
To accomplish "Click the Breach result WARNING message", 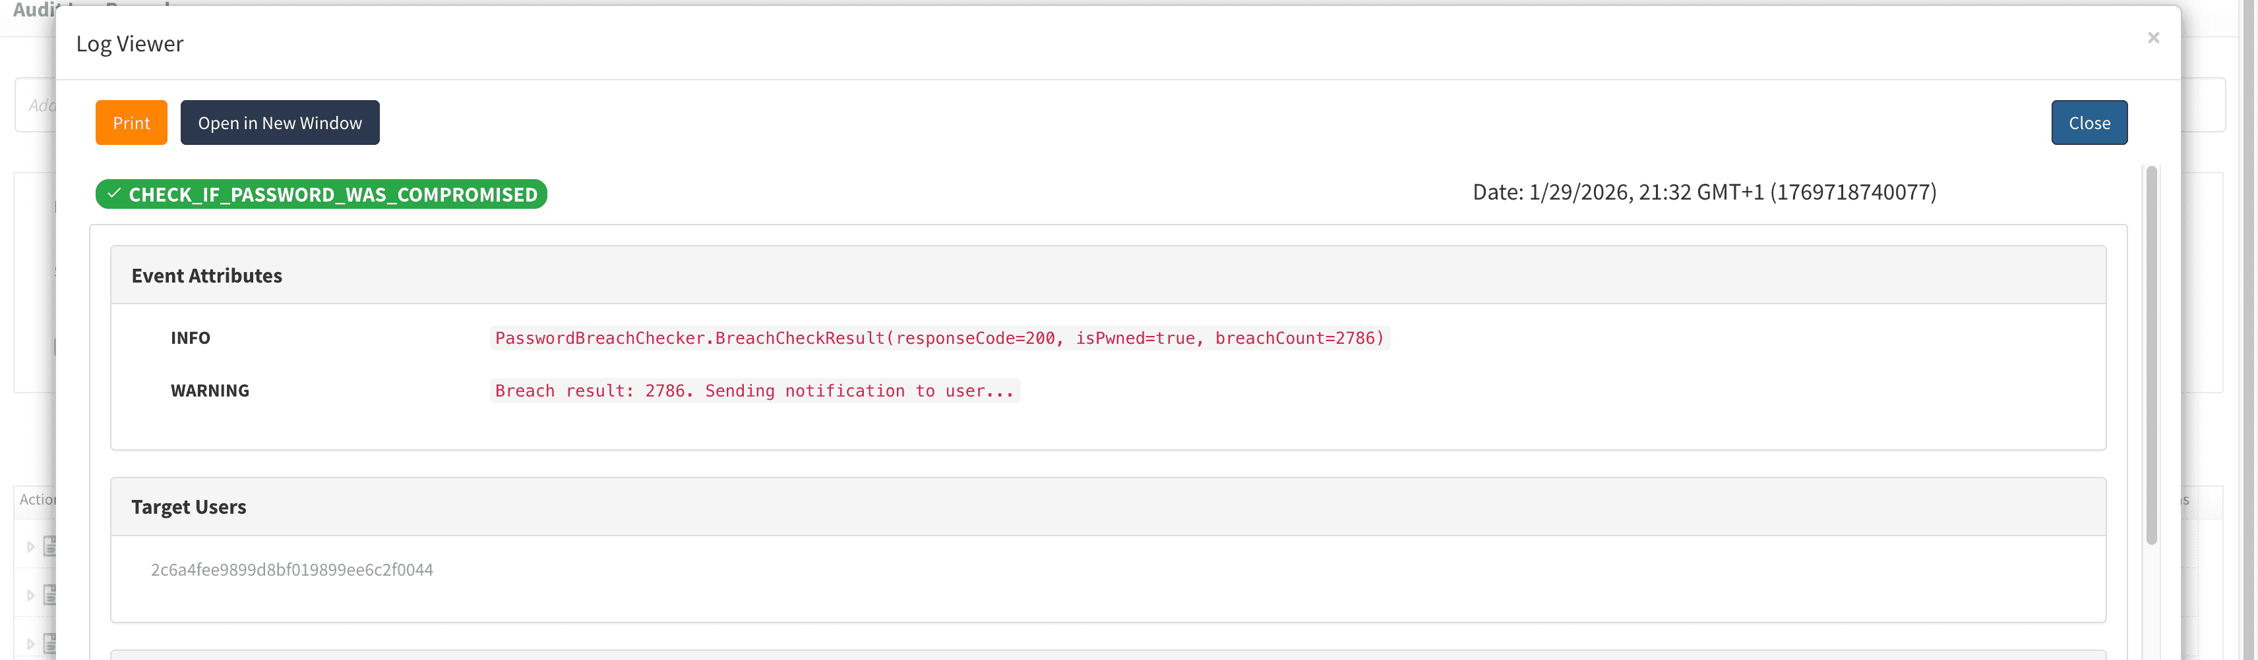I will pyautogui.click(x=754, y=391).
